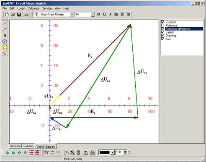Image resolution: width=206 pixels, height=162 pixels.
Task: Click the Print icon
Action: (x=26, y=14)
